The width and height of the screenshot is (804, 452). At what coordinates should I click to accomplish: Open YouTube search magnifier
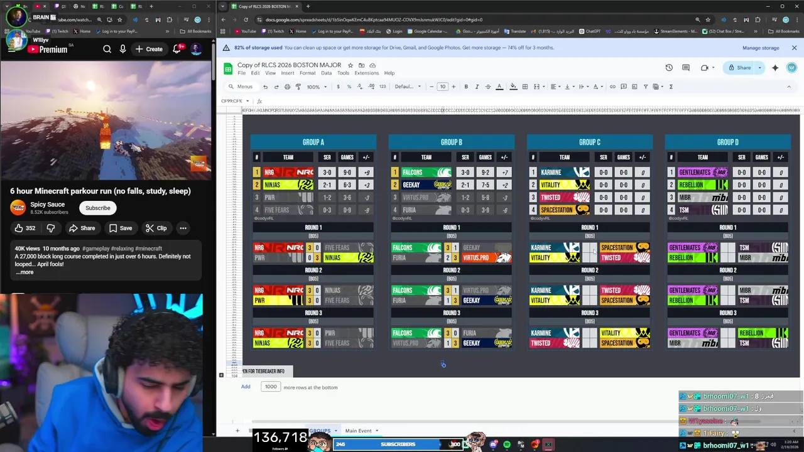pyautogui.click(x=107, y=49)
